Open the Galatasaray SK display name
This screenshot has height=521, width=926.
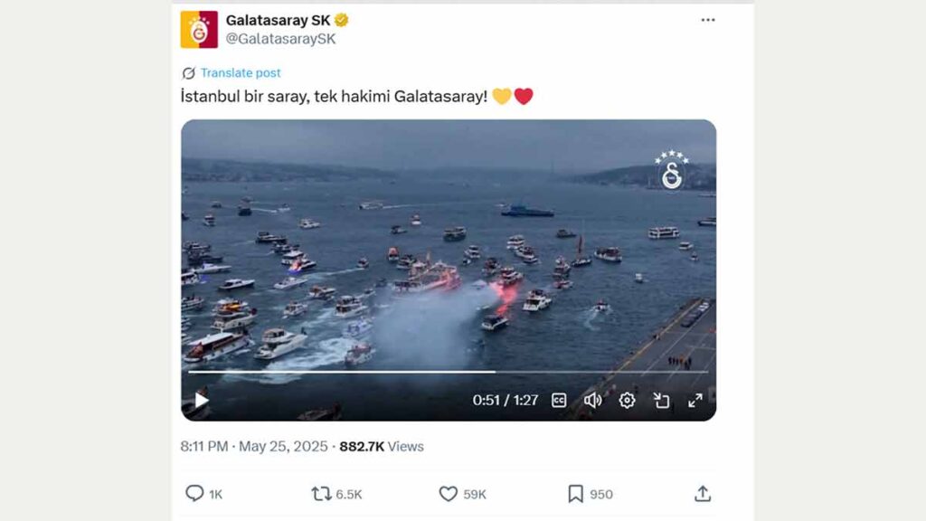pos(279,20)
